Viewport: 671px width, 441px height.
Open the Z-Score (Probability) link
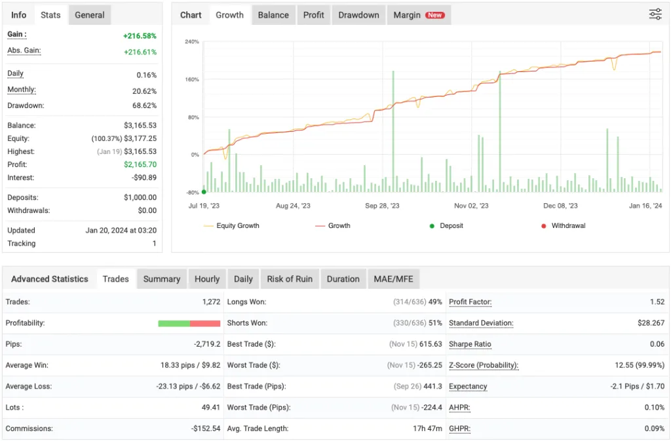[x=483, y=365]
